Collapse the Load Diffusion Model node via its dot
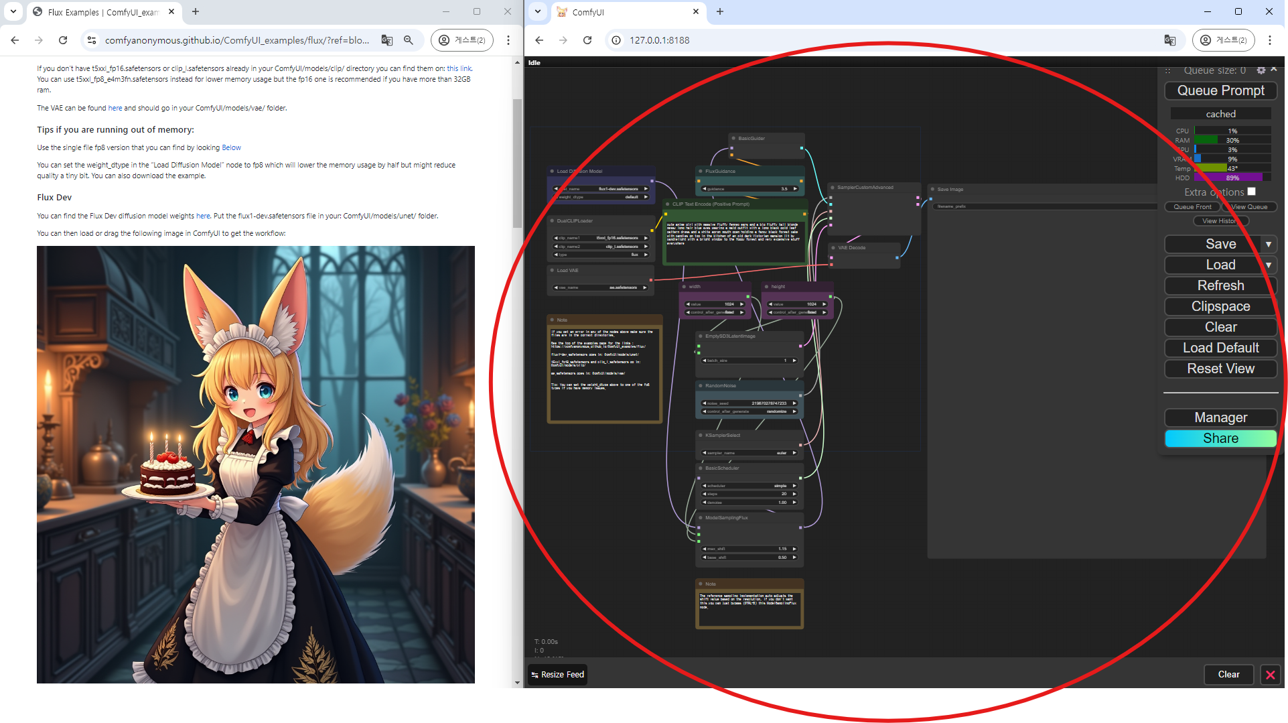Image resolution: width=1288 pixels, height=723 pixels. click(x=552, y=172)
